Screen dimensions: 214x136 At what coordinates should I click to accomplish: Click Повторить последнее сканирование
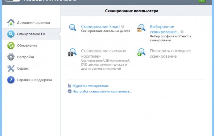point(170,53)
